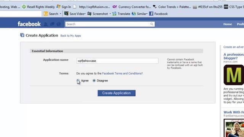Open the professional blogger ad title
244x137 pixels.
(234, 56)
